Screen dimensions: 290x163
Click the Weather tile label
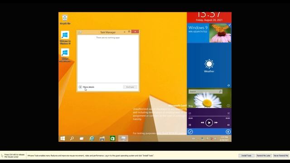click(x=209, y=72)
